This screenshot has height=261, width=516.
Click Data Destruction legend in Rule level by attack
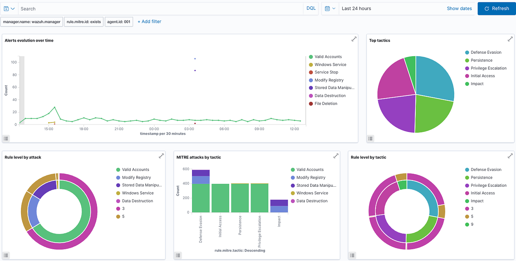pyautogui.click(x=135, y=201)
